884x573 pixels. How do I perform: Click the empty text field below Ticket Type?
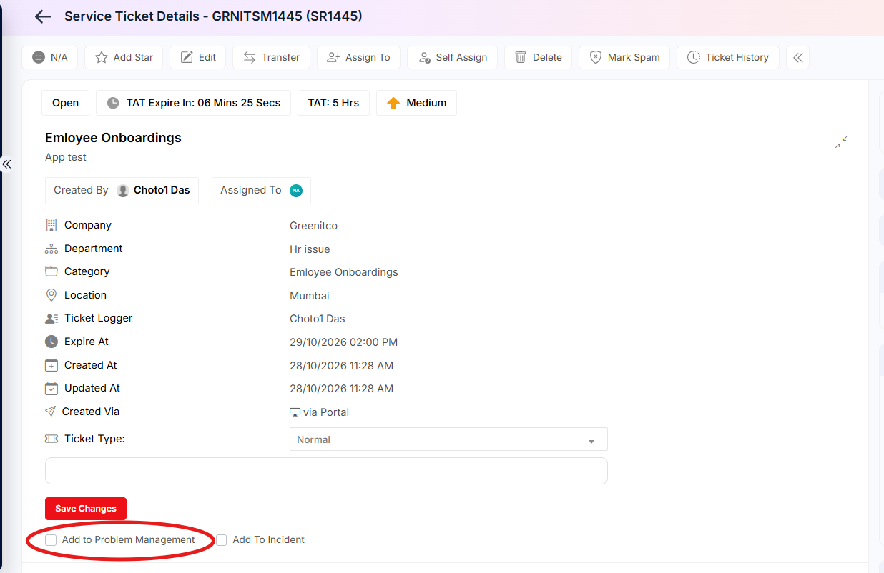point(326,471)
